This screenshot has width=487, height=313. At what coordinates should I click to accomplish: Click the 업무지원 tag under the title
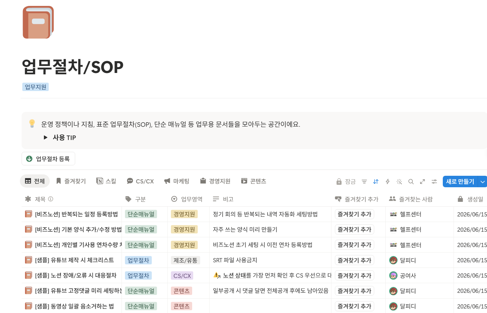36,87
